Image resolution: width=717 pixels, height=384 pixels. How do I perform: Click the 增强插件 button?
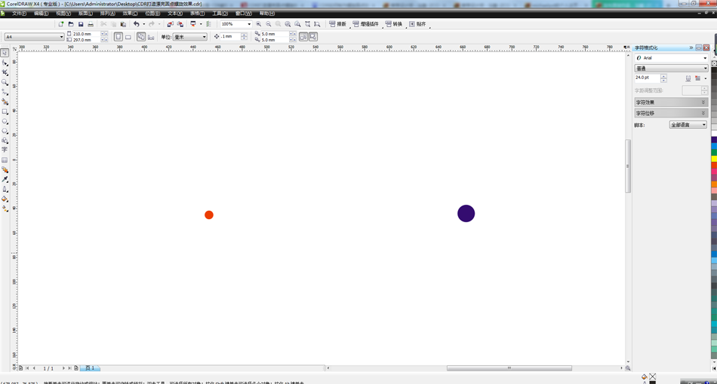click(x=366, y=24)
